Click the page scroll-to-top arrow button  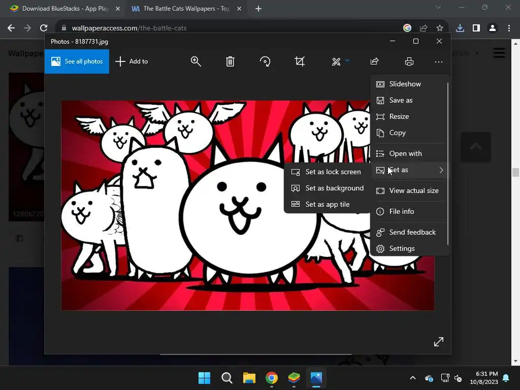[x=475, y=147]
